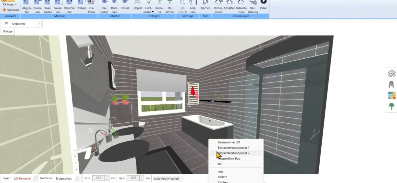Viewport: 397px width, 183px height.
Task: Select the WC view entry
Action: [x=220, y=164]
